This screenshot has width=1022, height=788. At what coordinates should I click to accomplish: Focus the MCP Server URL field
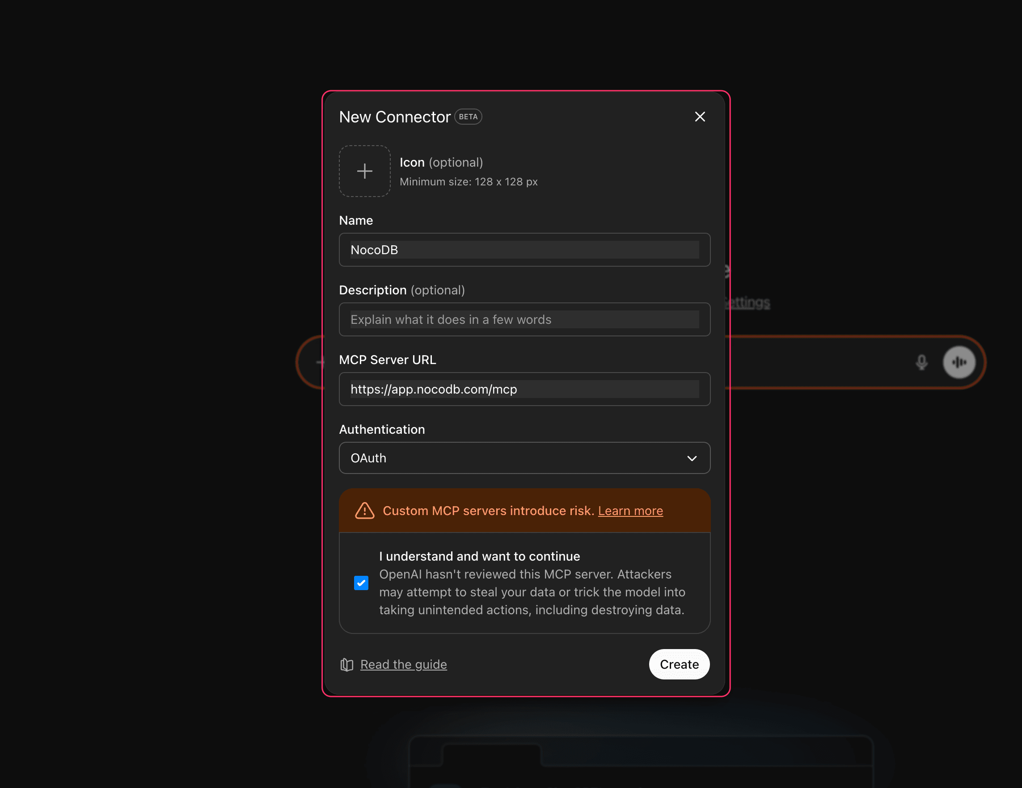coord(524,389)
